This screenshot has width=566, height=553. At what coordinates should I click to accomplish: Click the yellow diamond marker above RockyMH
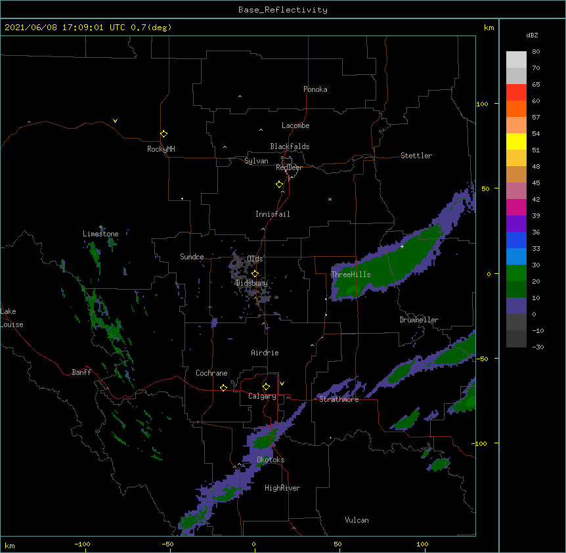(x=163, y=134)
